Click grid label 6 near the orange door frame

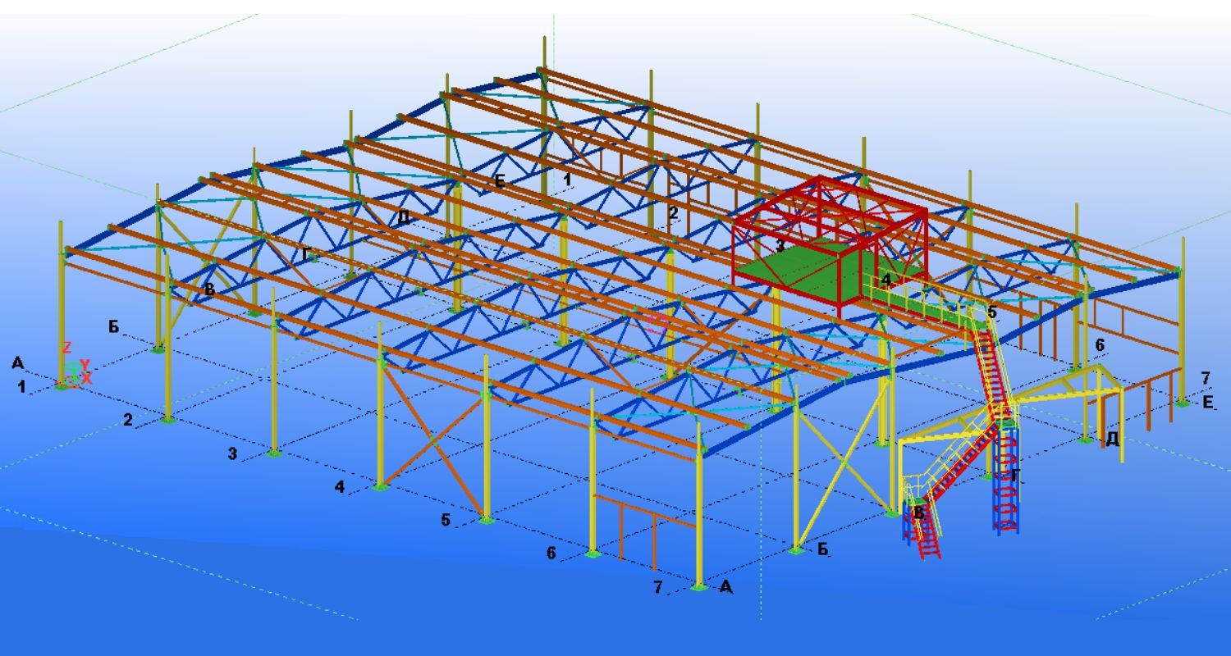[x=551, y=553]
